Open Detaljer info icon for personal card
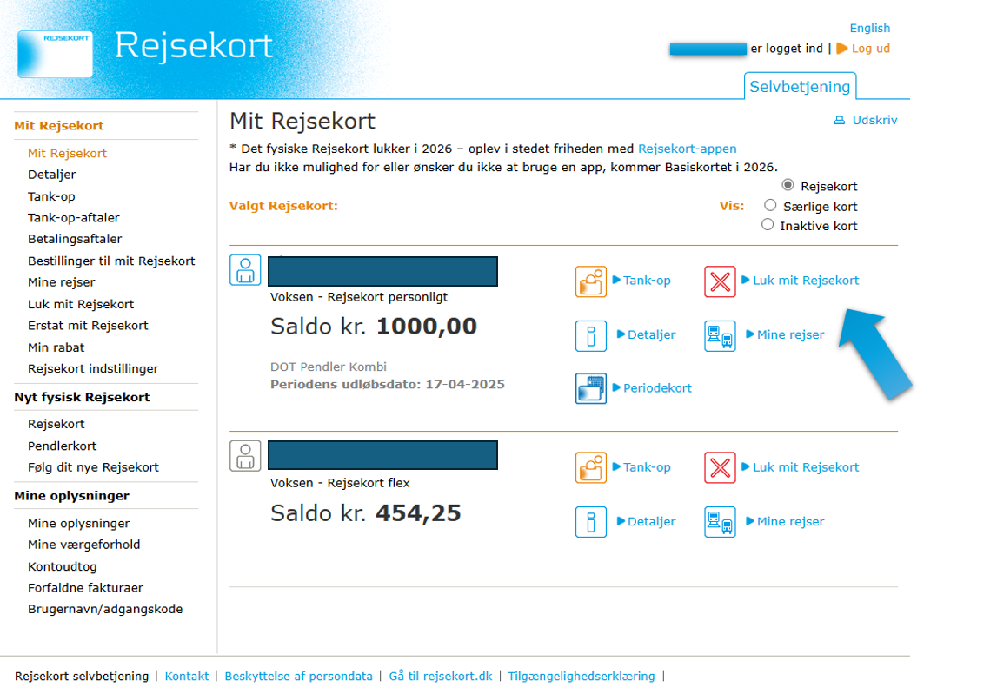997x694 pixels. point(591,335)
